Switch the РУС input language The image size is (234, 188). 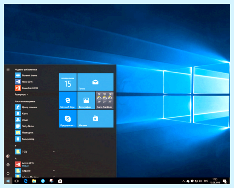[x=206, y=181]
